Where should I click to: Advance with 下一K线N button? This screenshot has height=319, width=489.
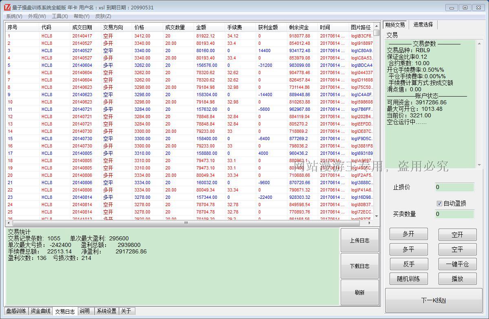click(x=434, y=300)
